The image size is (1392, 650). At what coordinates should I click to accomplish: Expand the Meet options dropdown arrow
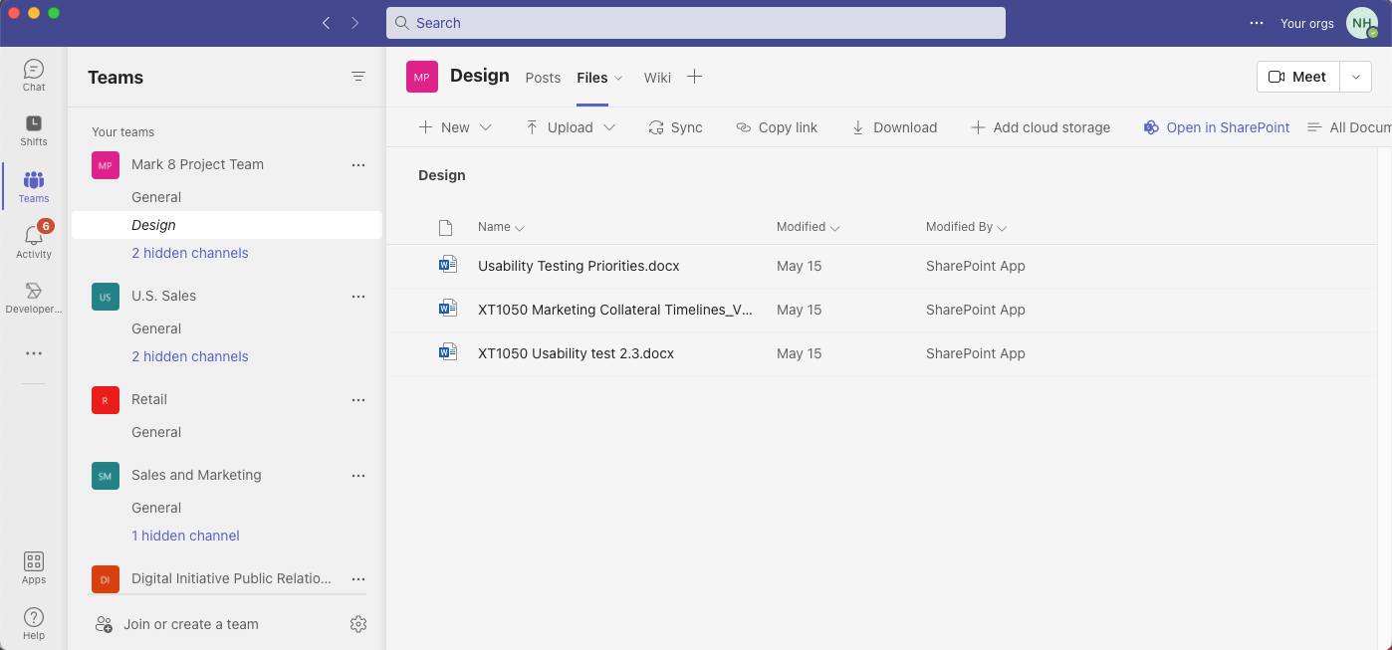(x=1355, y=77)
